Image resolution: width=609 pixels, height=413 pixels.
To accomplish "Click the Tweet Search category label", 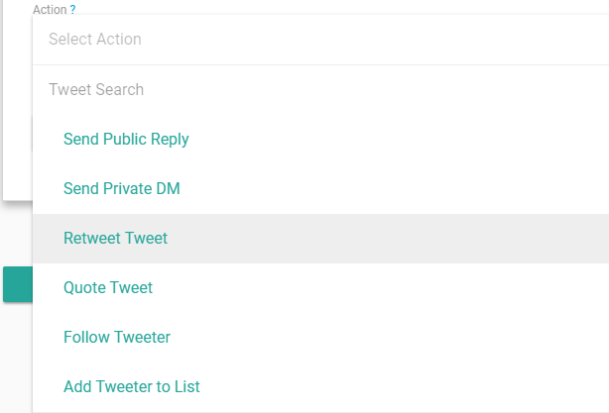I will pos(96,90).
